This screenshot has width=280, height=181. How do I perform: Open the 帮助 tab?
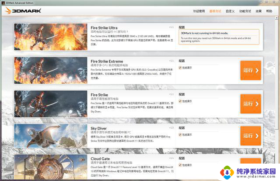pyautogui.click(x=269, y=11)
